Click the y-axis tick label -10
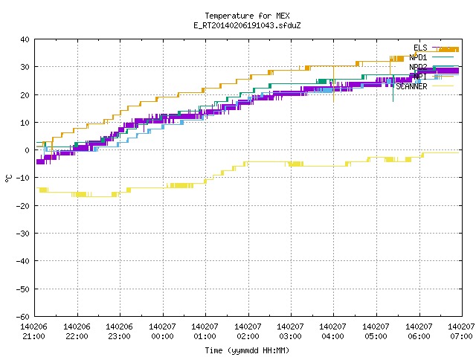The width and height of the screenshot is (476, 357). click(23, 178)
